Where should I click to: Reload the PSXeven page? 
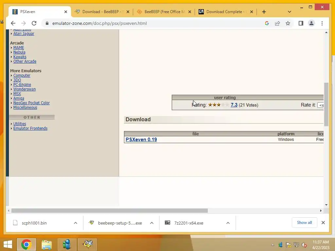(34, 23)
